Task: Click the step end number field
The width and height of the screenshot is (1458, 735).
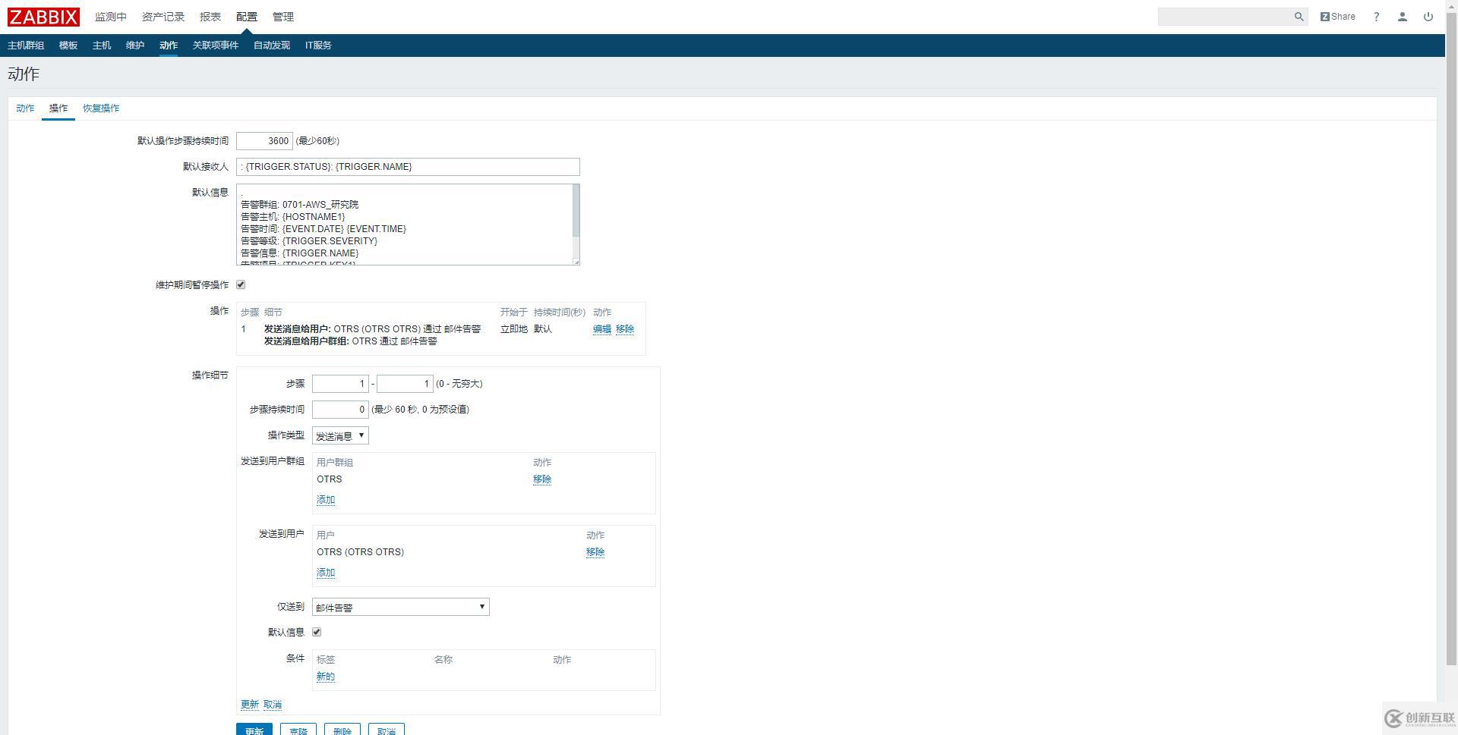Action: click(405, 384)
